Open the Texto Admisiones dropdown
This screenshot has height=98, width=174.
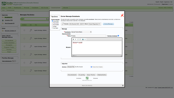(x=14, y=61)
